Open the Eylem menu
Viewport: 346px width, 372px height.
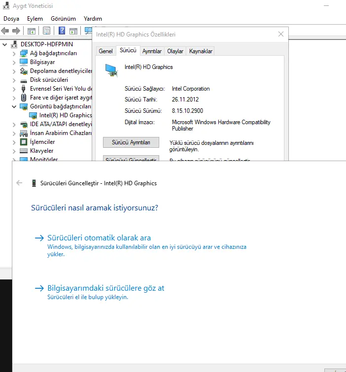(x=35, y=18)
